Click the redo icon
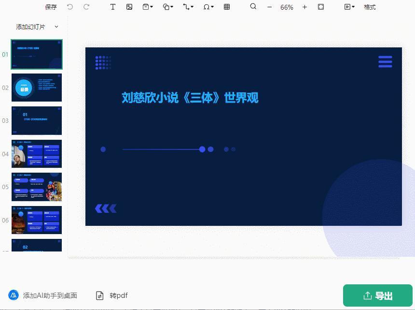The height and width of the screenshot is (310, 415). pyautogui.click(x=86, y=7)
